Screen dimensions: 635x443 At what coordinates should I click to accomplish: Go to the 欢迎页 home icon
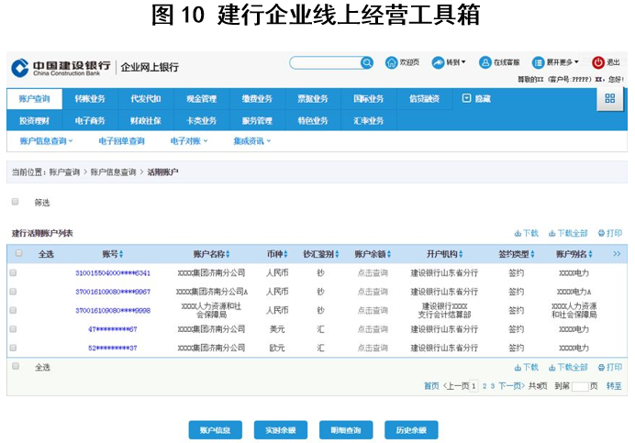[x=392, y=62]
